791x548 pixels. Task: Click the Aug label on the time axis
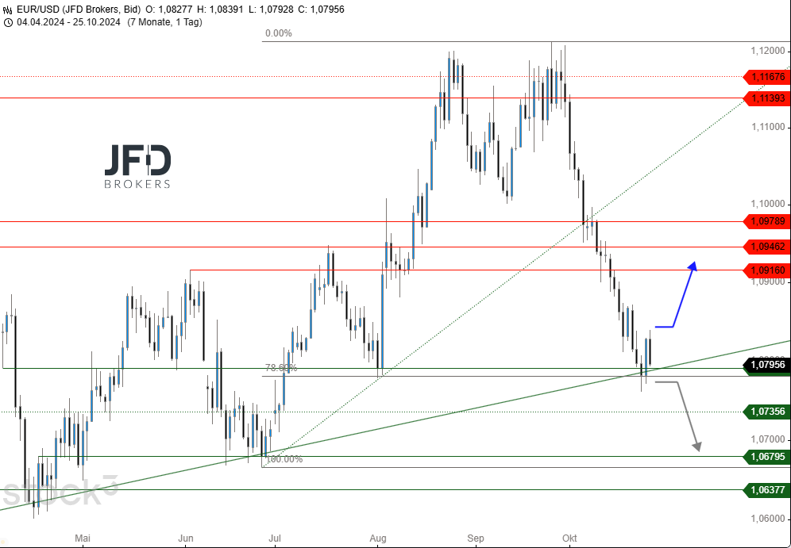pos(378,538)
